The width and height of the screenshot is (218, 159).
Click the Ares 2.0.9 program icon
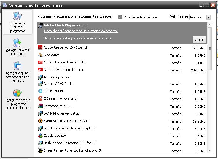click(40, 55)
